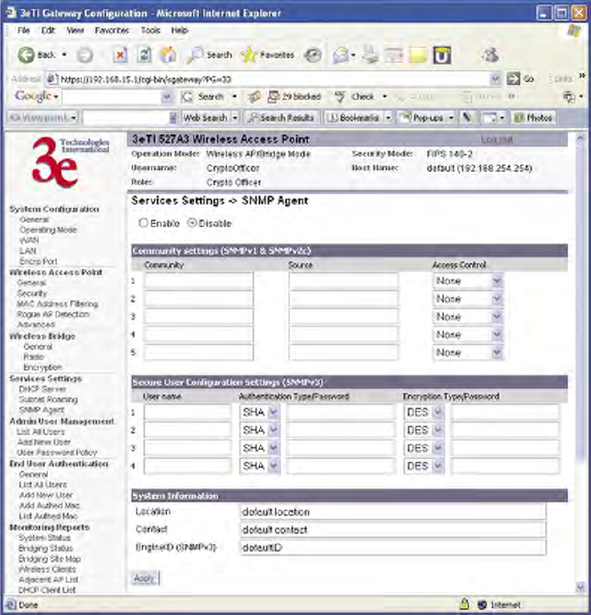Expand the address bar dropdown arrow

point(496,79)
